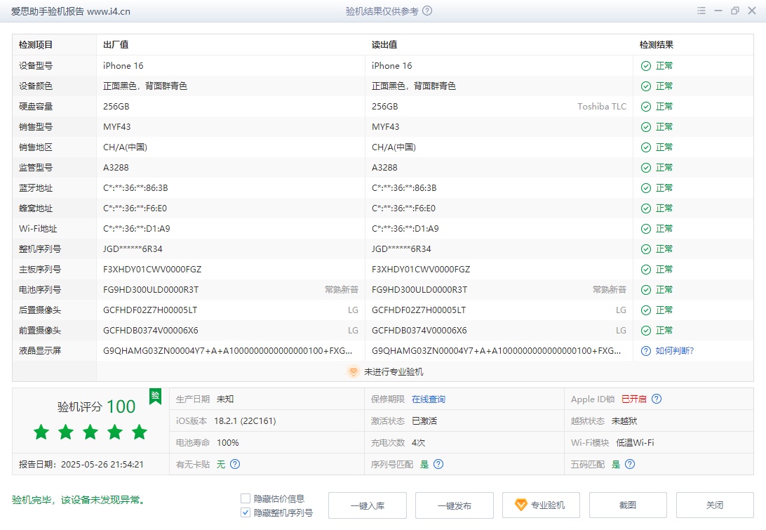This screenshot has width=766, height=530.
Task: Click the 爱思助手验机报告 www.i4.cn title
Action: coord(71,11)
